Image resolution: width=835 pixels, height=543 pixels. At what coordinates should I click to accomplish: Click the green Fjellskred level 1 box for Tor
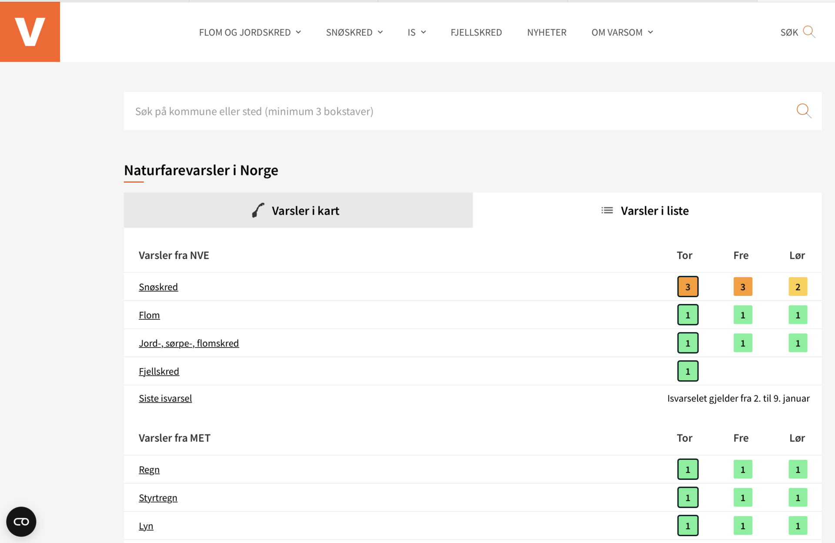688,371
